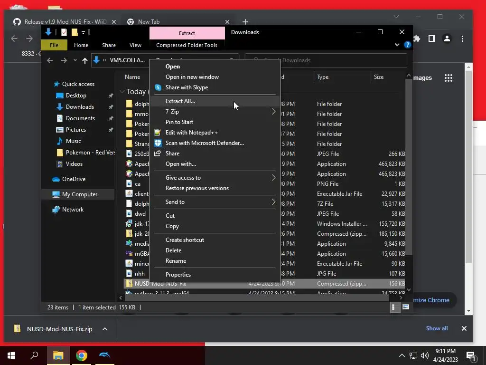486x365 pixels.
Task: Click the taskbar Search icon
Action: click(34, 355)
